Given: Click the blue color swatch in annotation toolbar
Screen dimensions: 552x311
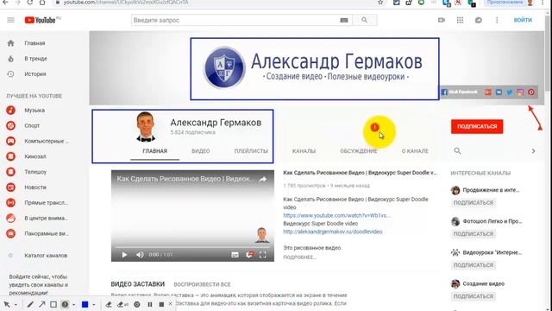Looking at the screenshot, I should (x=85, y=304).
